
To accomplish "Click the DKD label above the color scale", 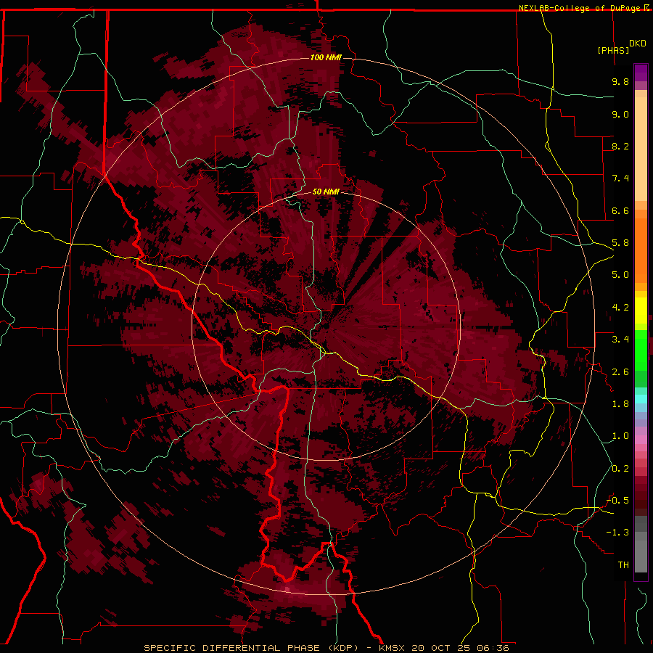I will [638, 44].
